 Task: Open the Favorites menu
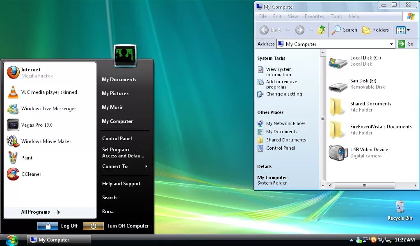pyautogui.click(x=314, y=16)
